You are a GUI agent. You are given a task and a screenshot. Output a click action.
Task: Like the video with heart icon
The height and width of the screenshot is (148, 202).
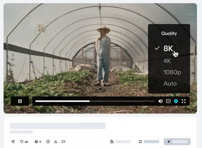(x=22, y=142)
